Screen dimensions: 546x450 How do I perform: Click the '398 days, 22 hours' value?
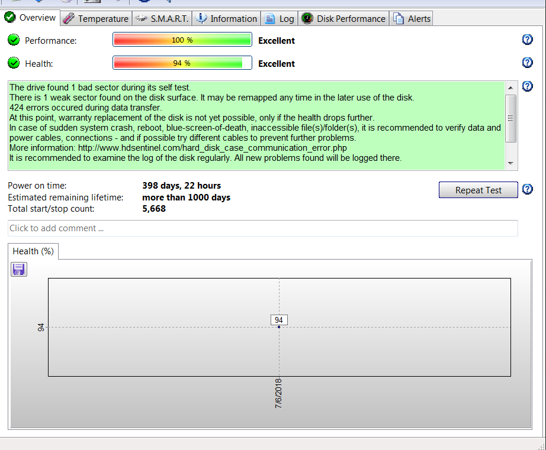(x=181, y=186)
